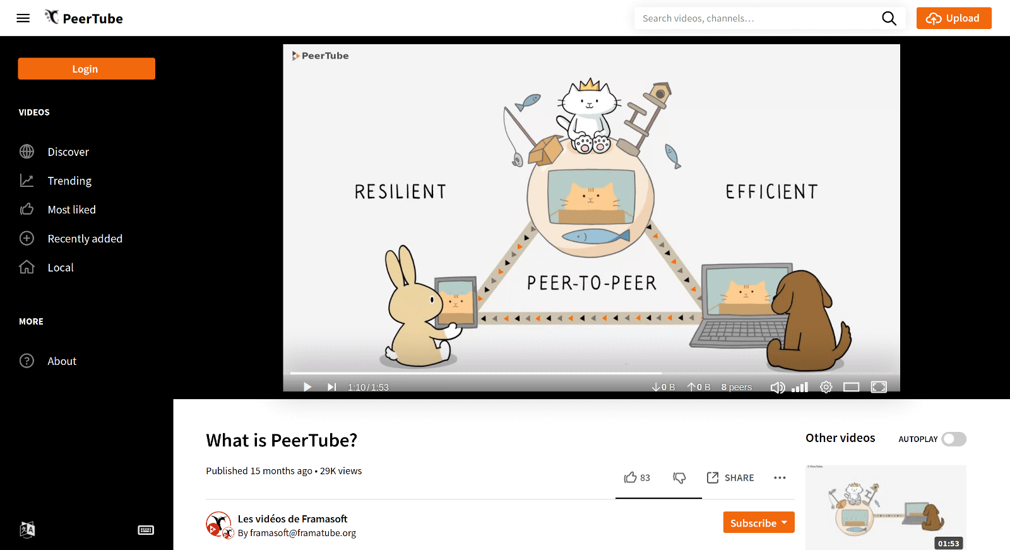Open the interface language selector
Image resolution: width=1010 pixels, height=550 pixels.
[x=27, y=530]
